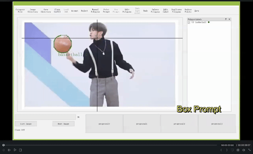Take a snapshot with camera icon
Screen dimensions: 253x154
click(238, 150)
